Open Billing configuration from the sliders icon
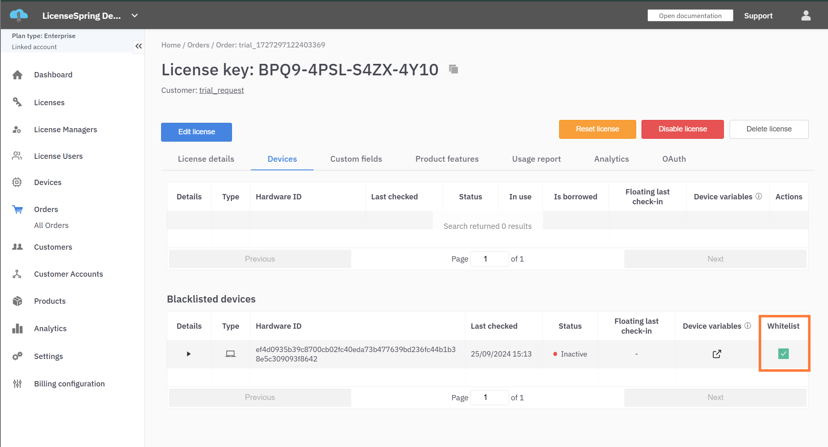The height and width of the screenshot is (447, 828). (x=17, y=384)
